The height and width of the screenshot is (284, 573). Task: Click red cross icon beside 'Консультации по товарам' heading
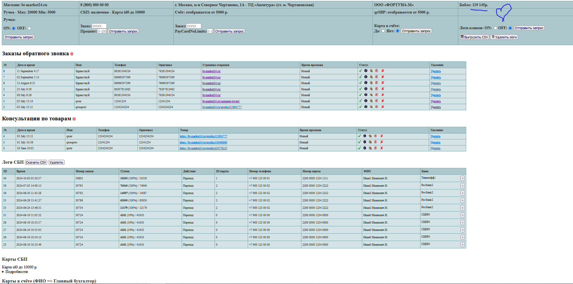74,119
